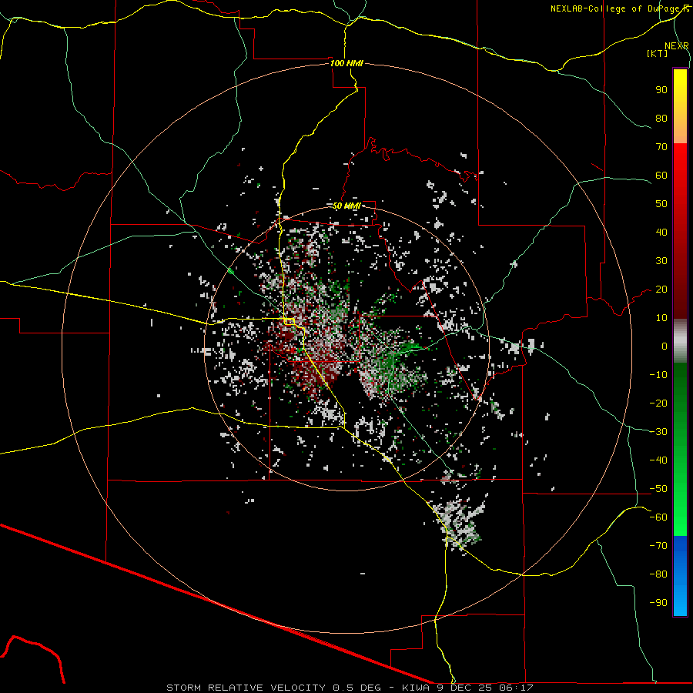Image resolution: width=693 pixels, height=693 pixels.
Task: Click the 60 value on velocity scale
Action: [661, 175]
